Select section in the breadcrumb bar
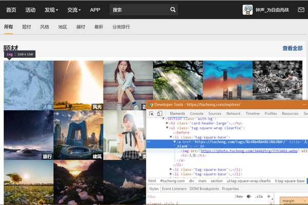Image resolution: width=308 pixels, height=205 pixels. [217, 181]
